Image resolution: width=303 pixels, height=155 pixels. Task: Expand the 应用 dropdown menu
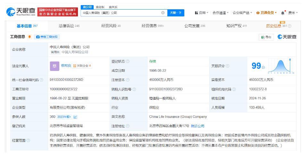point(201,13)
